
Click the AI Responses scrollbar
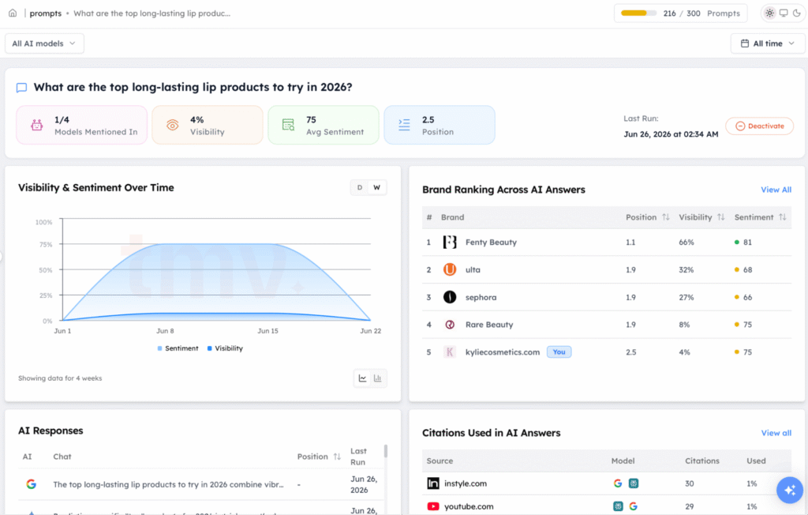coord(385,452)
